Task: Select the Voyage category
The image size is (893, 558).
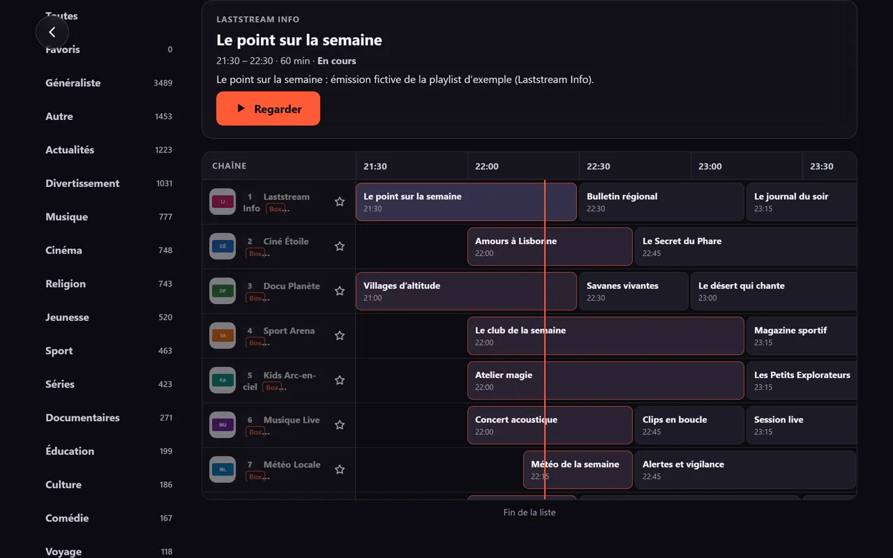Action: click(x=109, y=549)
